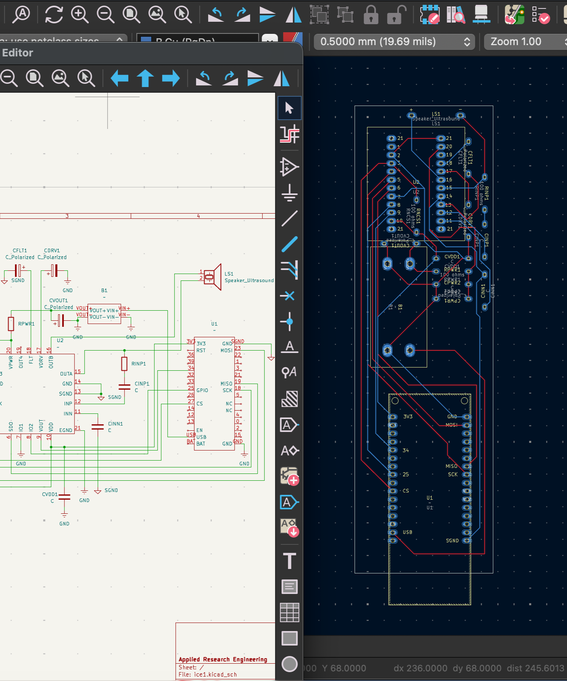Viewport: 567px width, 681px height.
Task: Pick the Junction dot tool
Action: pos(290,322)
